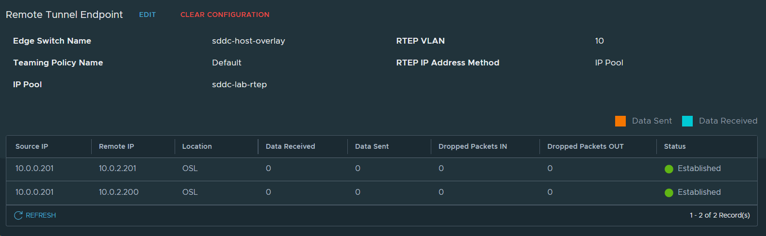Click green status dot for 10.0.2.200

point(669,193)
